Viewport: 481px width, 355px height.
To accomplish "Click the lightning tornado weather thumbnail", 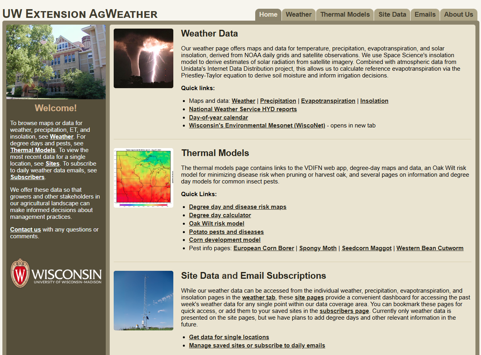I will (x=144, y=58).
